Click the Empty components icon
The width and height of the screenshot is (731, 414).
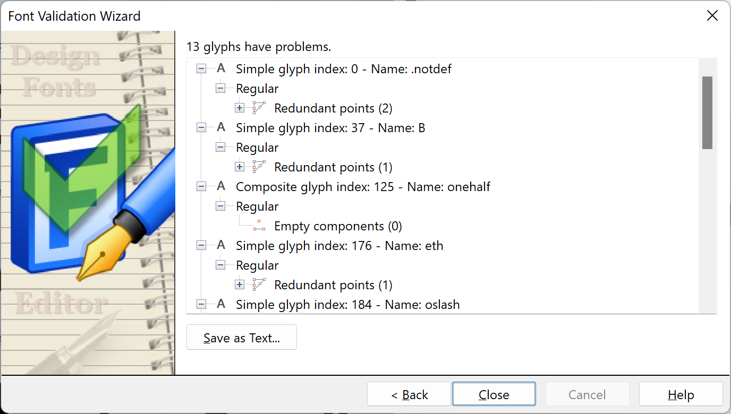(259, 226)
